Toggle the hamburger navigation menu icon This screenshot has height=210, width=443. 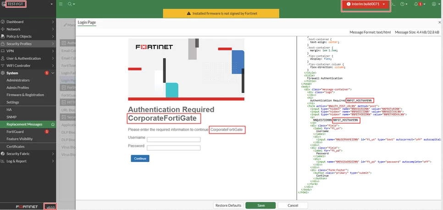click(61, 4)
